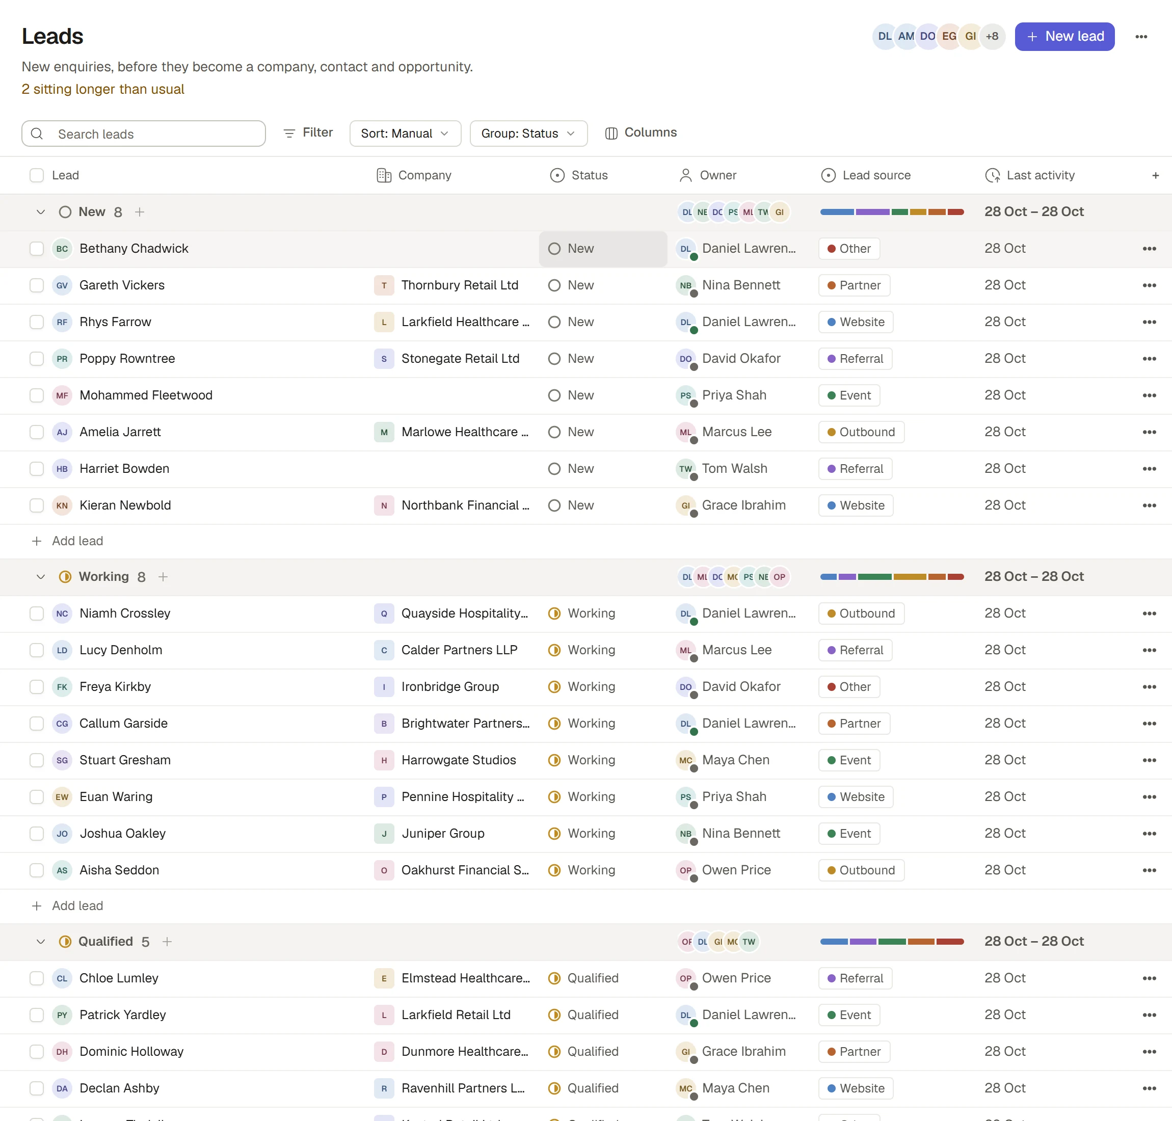The width and height of the screenshot is (1172, 1121).
Task: Click the Company column header
Action: 414,175
